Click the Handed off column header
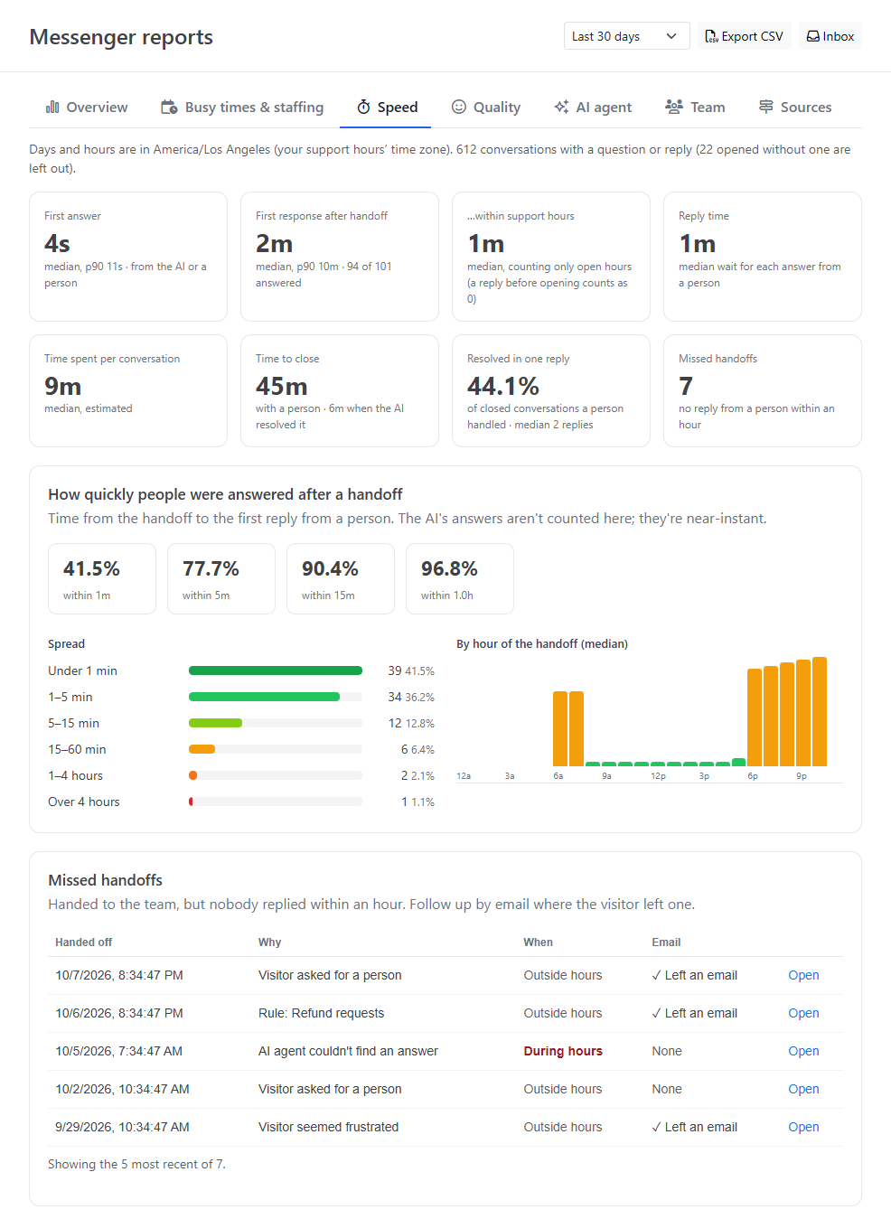This screenshot has width=891, height=1219. click(84, 942)
